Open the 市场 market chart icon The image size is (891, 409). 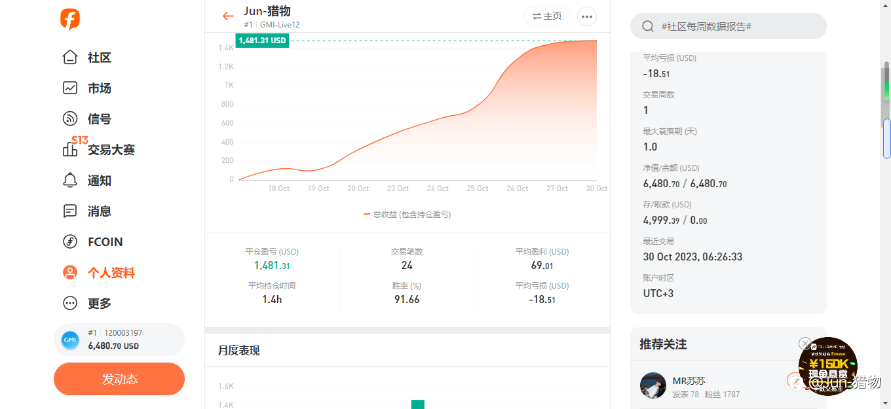click(70, 88)
